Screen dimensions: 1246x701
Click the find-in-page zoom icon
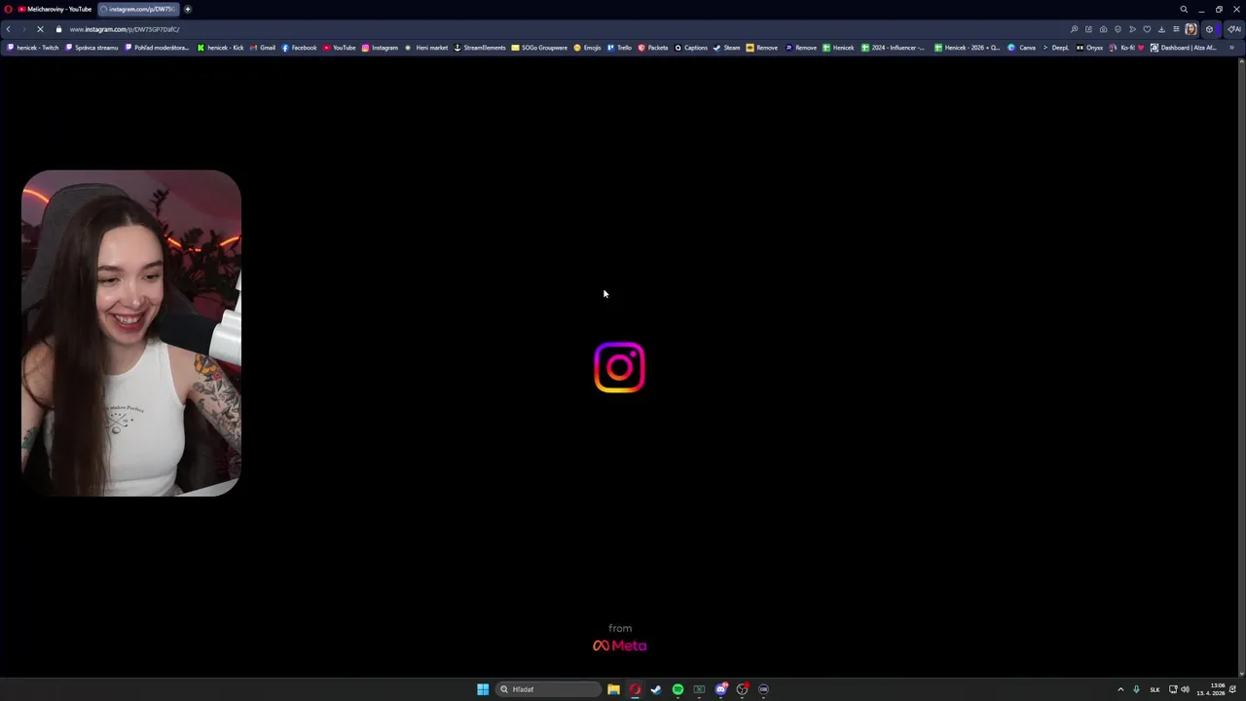1074,29
